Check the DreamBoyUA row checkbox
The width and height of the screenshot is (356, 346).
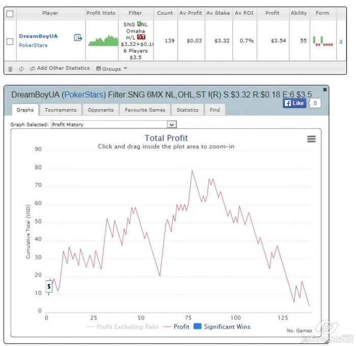10,42
